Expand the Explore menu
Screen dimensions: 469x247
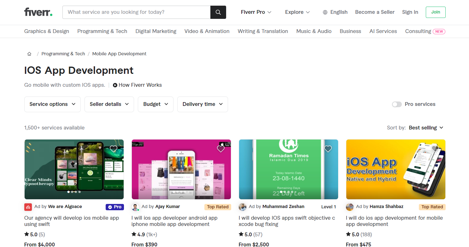297,12
